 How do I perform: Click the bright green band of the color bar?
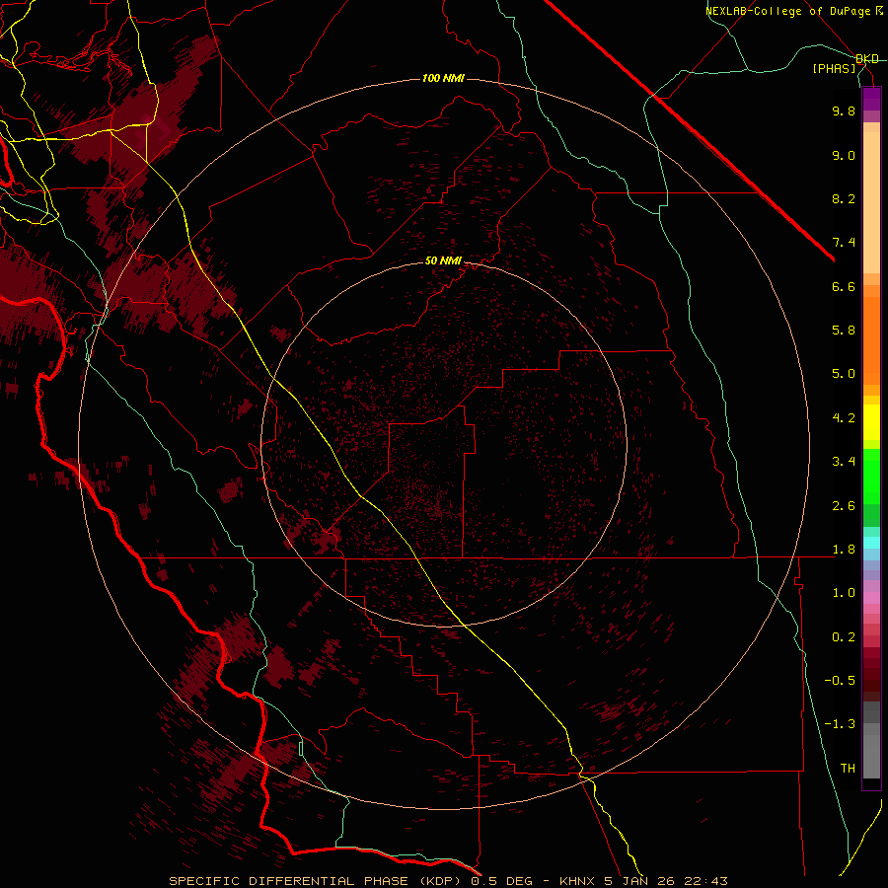871,476
